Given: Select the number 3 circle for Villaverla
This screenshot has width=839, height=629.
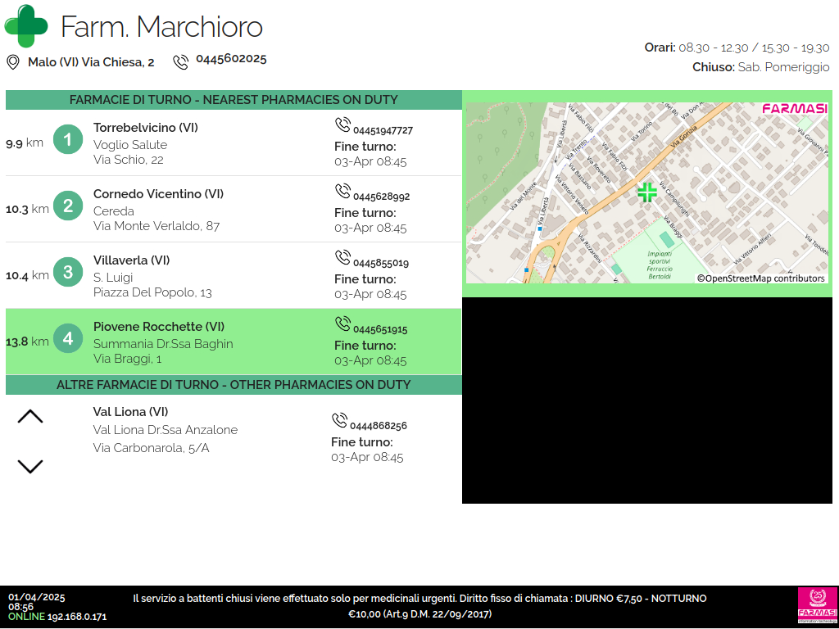Looking at the screenshot, I should click(68, 273).
